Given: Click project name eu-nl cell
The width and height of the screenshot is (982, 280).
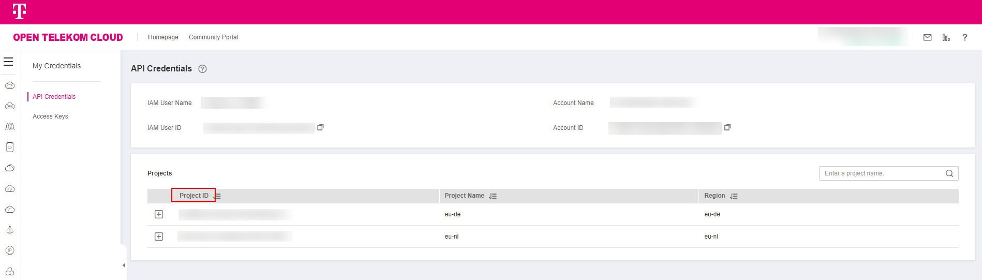Looking at the screenshot, I should (x=452, y=237).
